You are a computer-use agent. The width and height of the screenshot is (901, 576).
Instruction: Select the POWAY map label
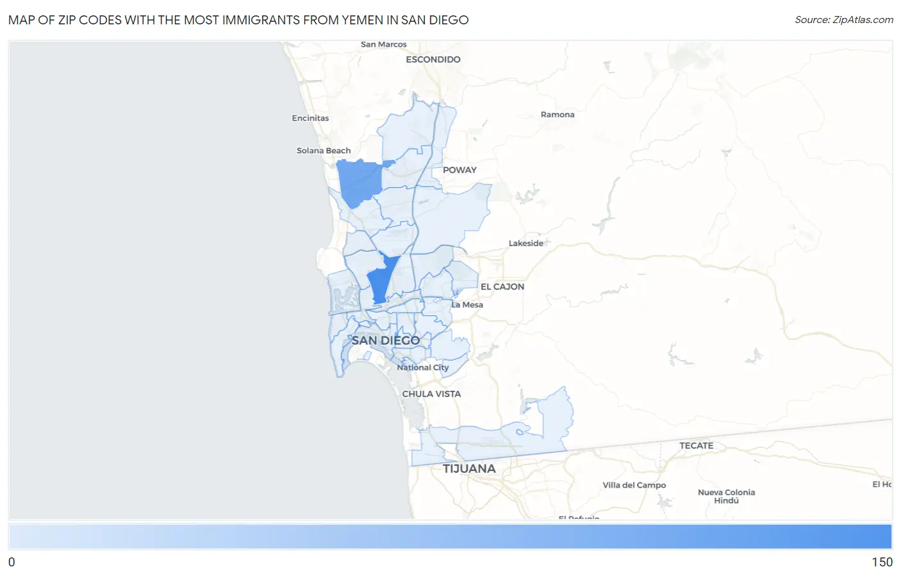tap(460, 170)
